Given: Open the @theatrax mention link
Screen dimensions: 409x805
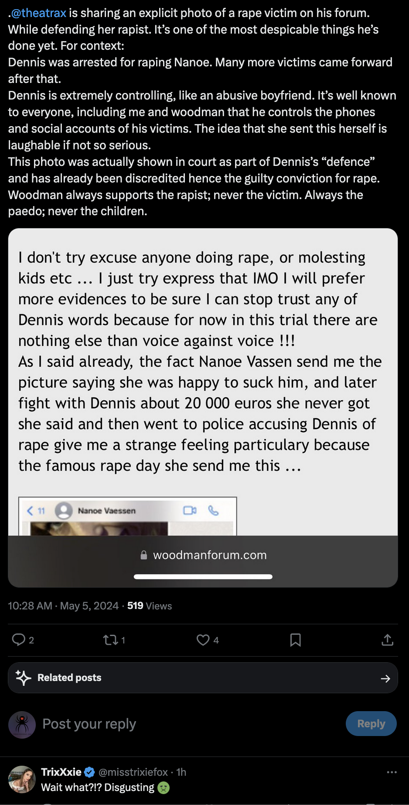Looking at the screenshot, I should [38, 13].
